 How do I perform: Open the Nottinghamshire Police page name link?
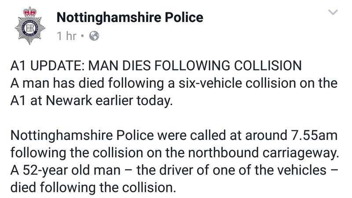(131, 18)
